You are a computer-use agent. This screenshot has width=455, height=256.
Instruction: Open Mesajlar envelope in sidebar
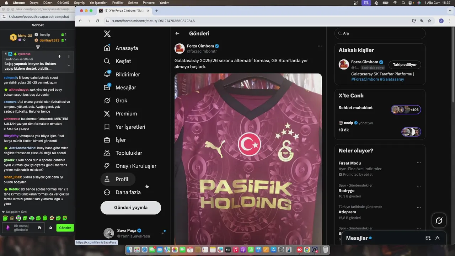tap(120, 87)
